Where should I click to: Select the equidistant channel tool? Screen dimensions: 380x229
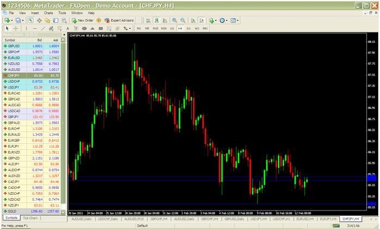tap(51, 29)
